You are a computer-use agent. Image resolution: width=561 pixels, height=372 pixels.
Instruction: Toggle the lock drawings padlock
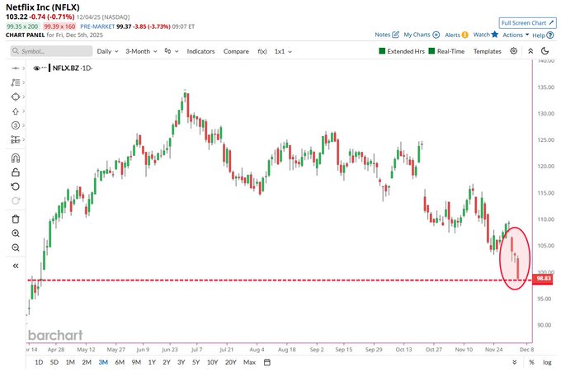click(16, 172)
